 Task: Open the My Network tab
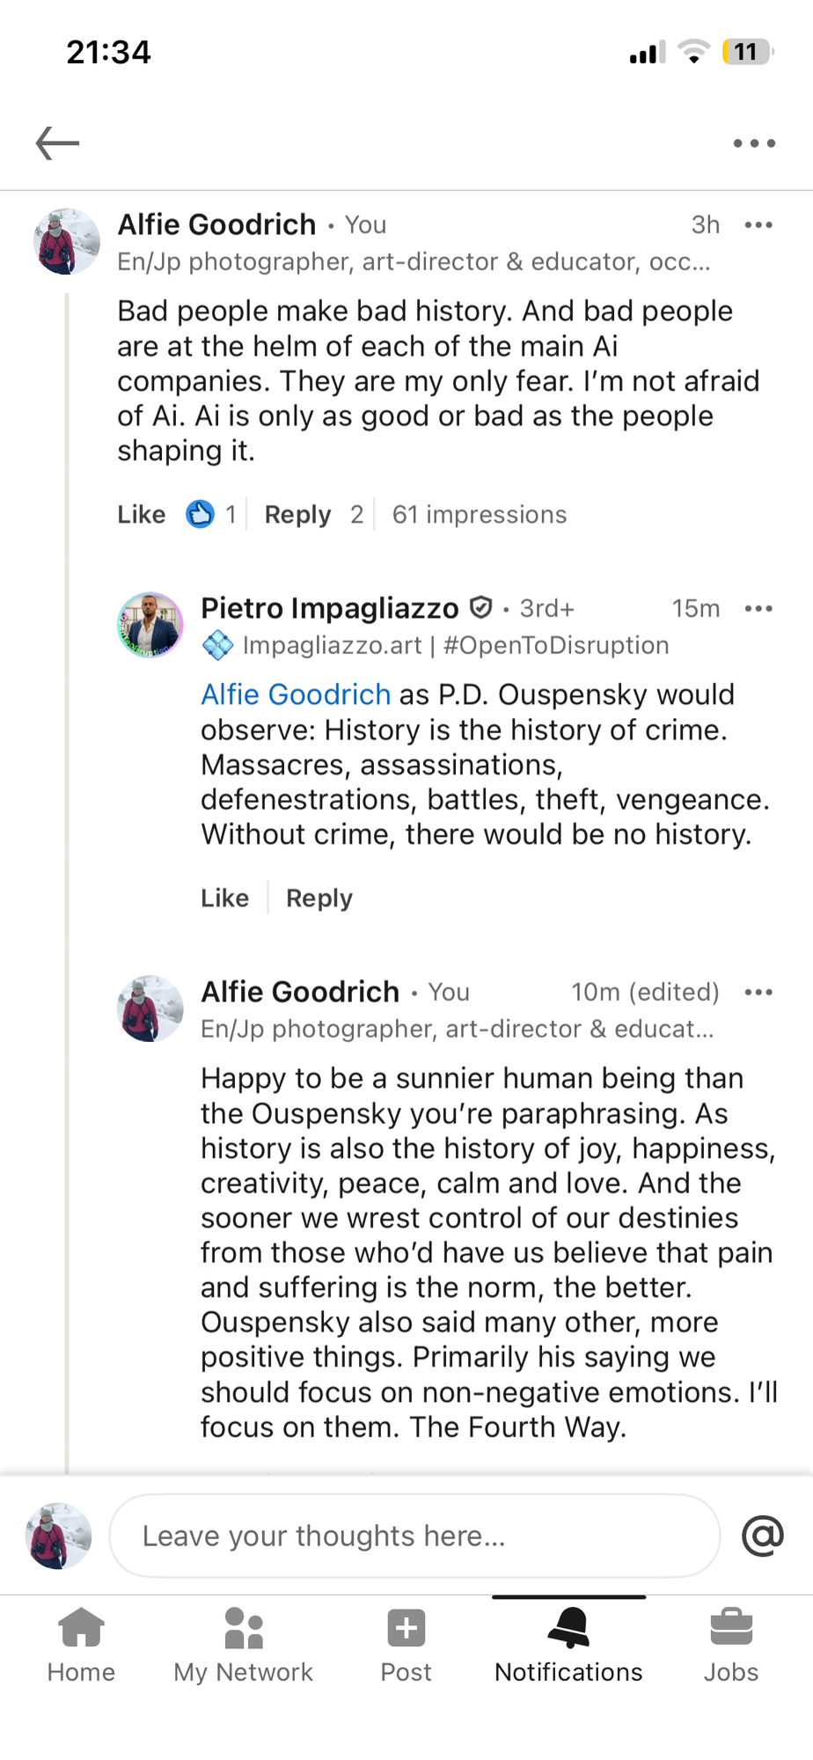(243, 1644)
